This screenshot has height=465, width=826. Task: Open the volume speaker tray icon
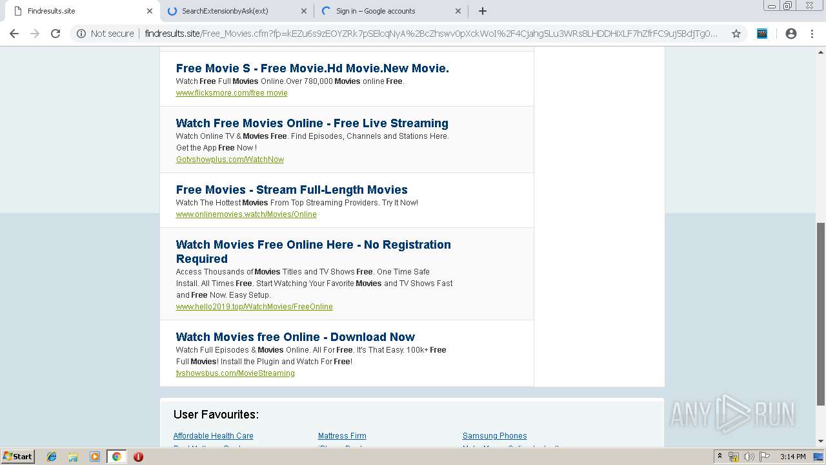[x=749, y=457]
